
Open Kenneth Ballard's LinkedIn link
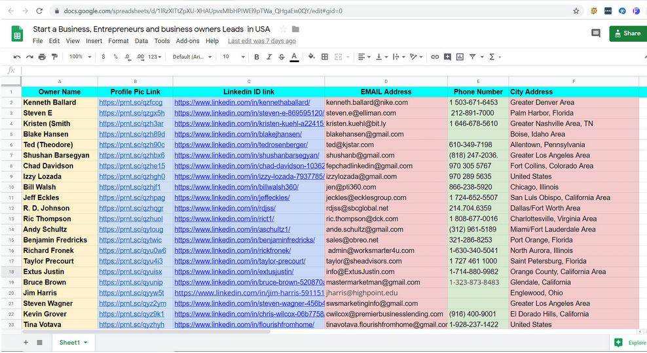[242, 103]
